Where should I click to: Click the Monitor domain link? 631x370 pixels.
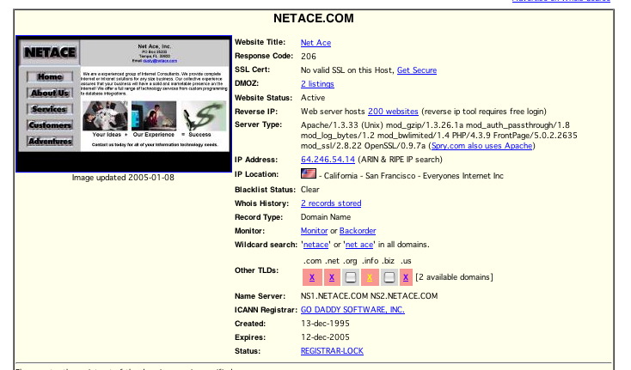(x=314, y=231)
